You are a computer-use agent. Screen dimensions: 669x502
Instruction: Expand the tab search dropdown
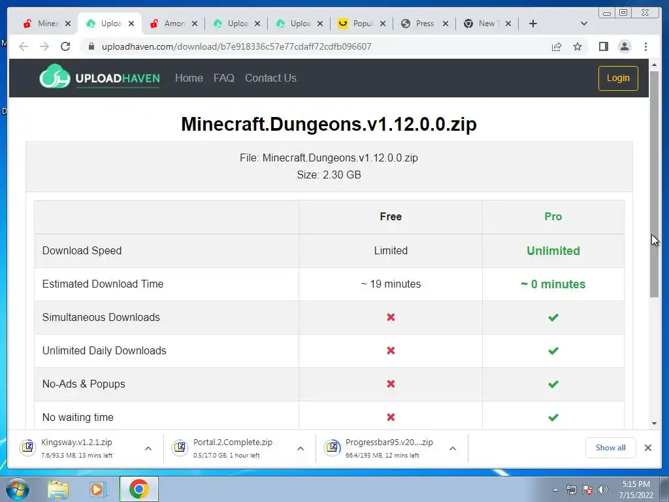(x=584, y=24)
